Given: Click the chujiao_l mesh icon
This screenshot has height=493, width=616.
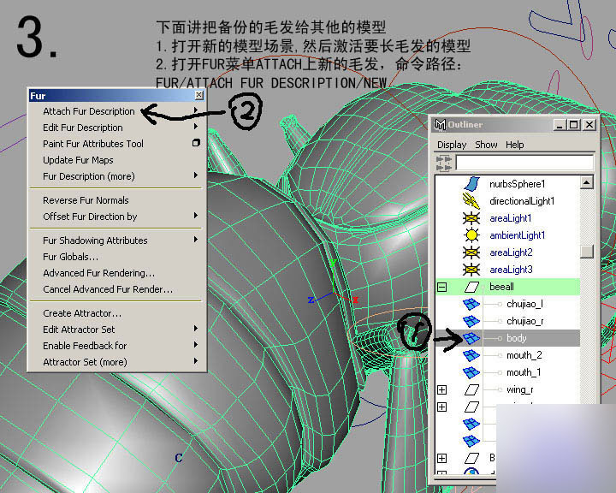Looking at the screenshot, I should [471, 304].
